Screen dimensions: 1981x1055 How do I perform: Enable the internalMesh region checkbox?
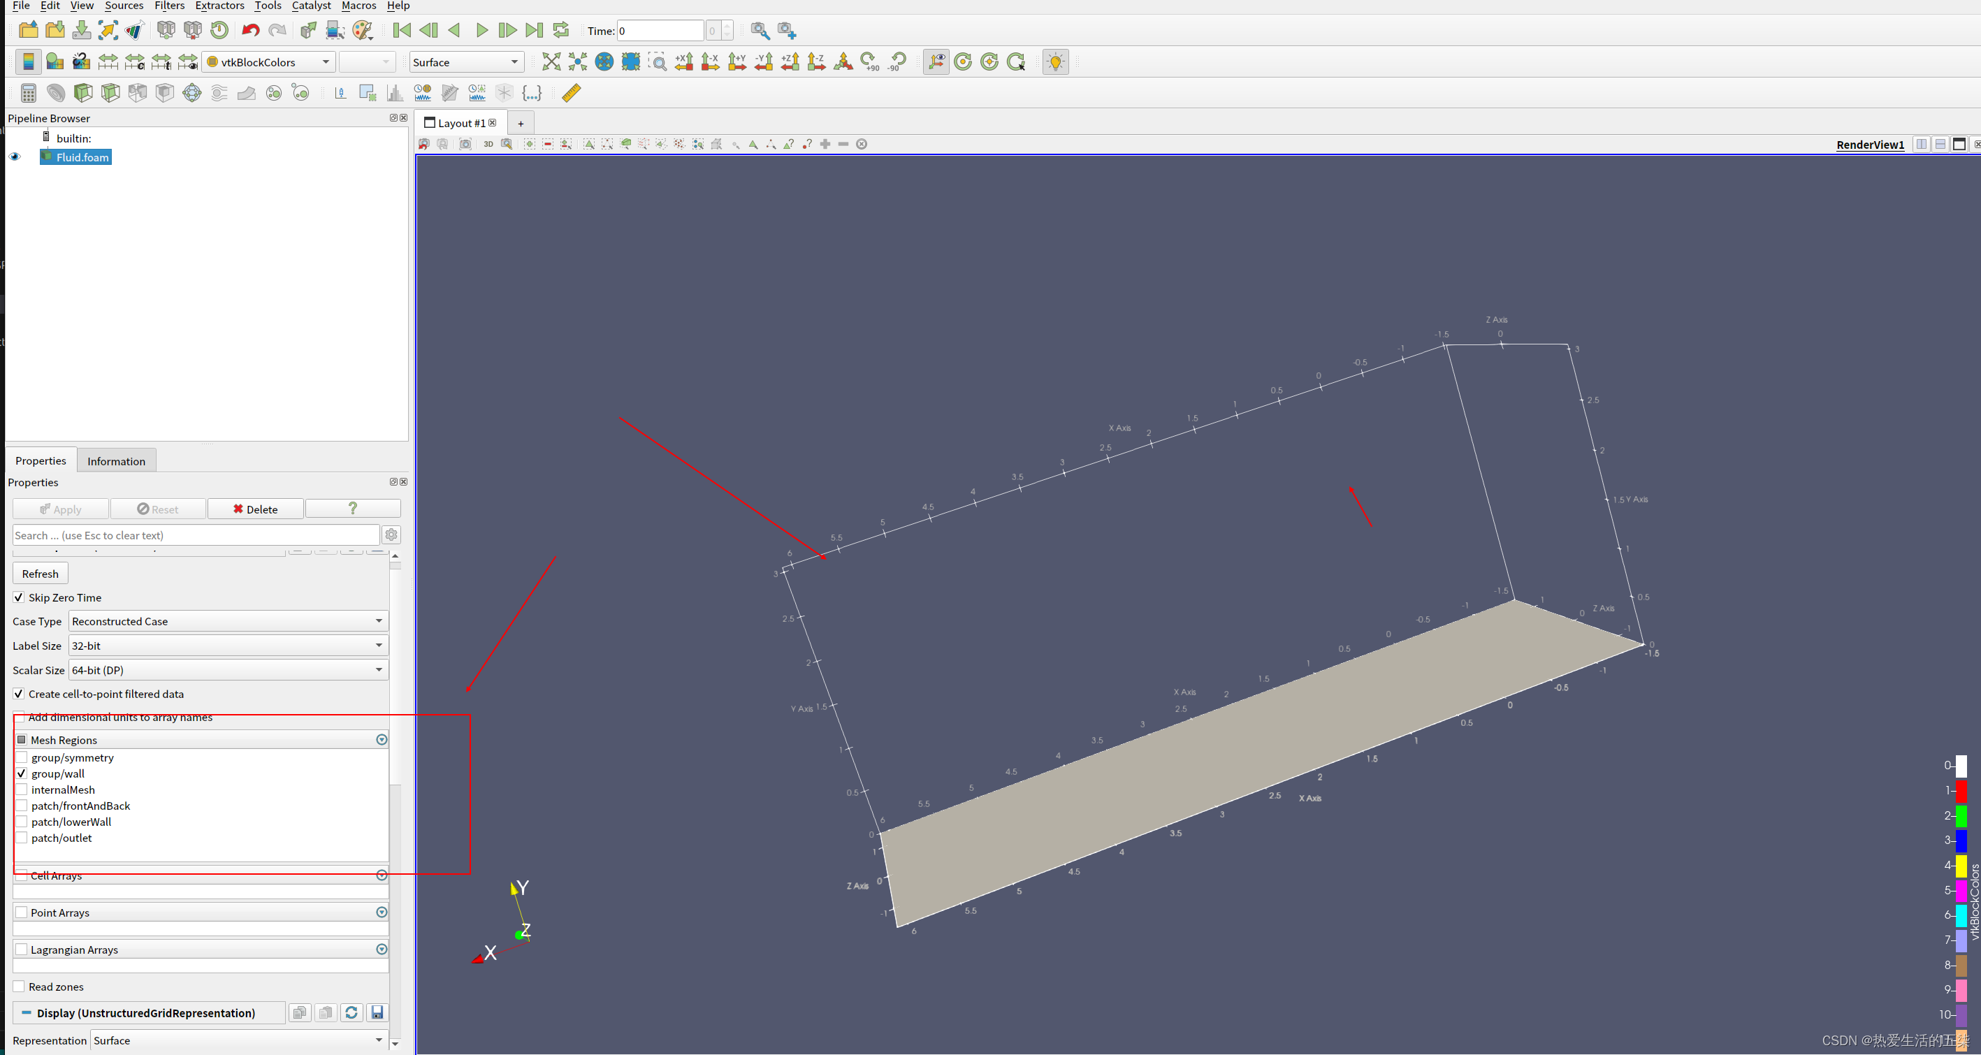pyautogui.click(x=22, y=790)
